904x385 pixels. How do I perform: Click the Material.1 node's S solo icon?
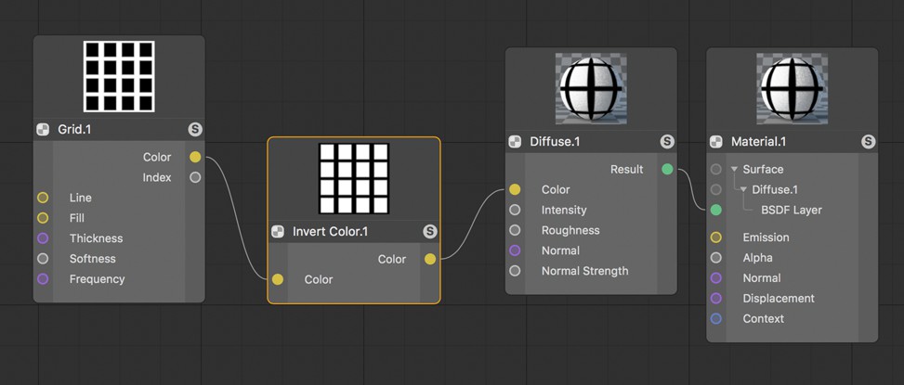tap(868, 142)
